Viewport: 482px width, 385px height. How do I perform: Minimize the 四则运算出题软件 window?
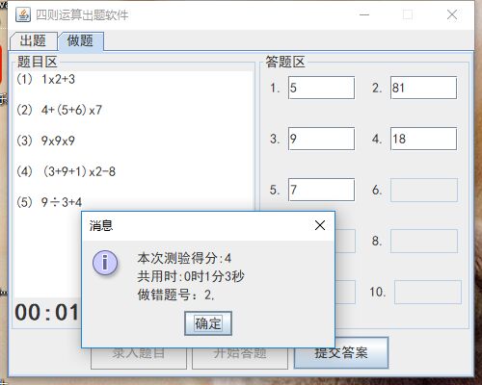pyautogui.click(x=364, y=14)
